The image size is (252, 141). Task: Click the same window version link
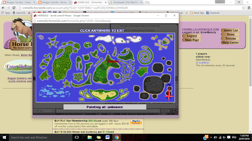coord(20,81)
